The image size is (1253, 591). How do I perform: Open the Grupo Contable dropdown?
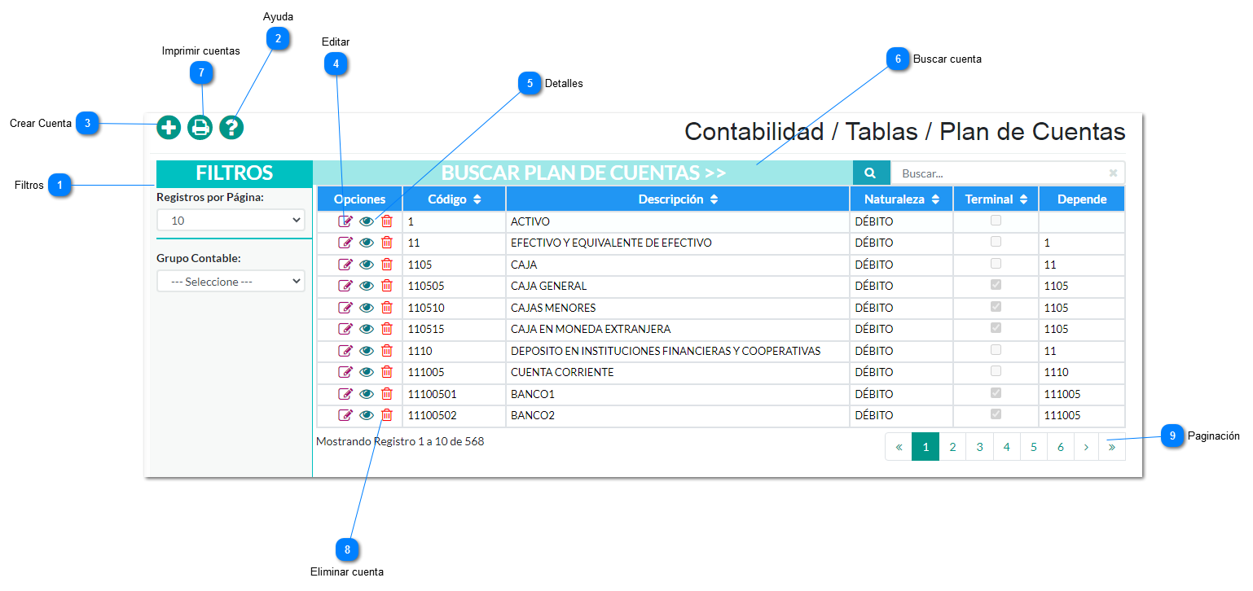[231, 281]
